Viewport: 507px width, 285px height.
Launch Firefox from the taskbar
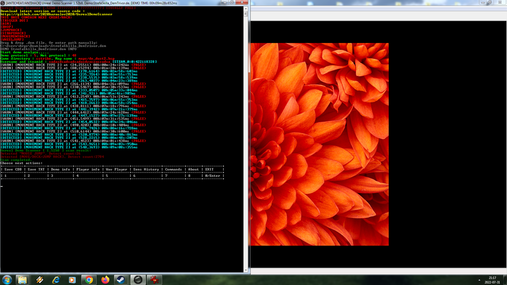point(105,280)
